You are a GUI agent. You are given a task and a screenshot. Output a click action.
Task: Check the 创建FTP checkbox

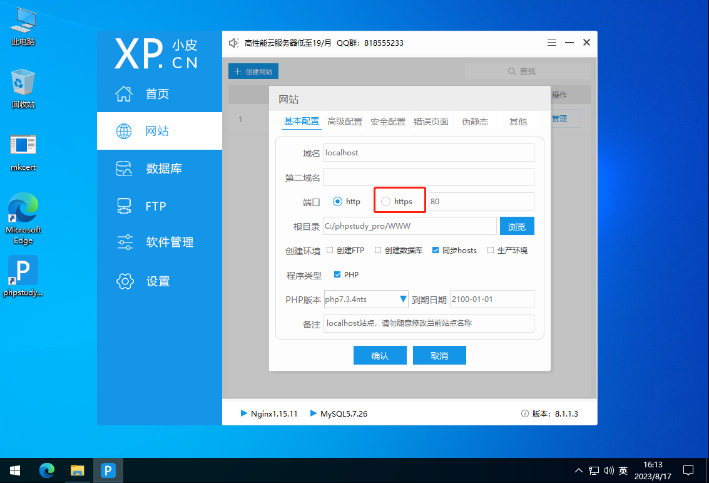tap(330, 250)
